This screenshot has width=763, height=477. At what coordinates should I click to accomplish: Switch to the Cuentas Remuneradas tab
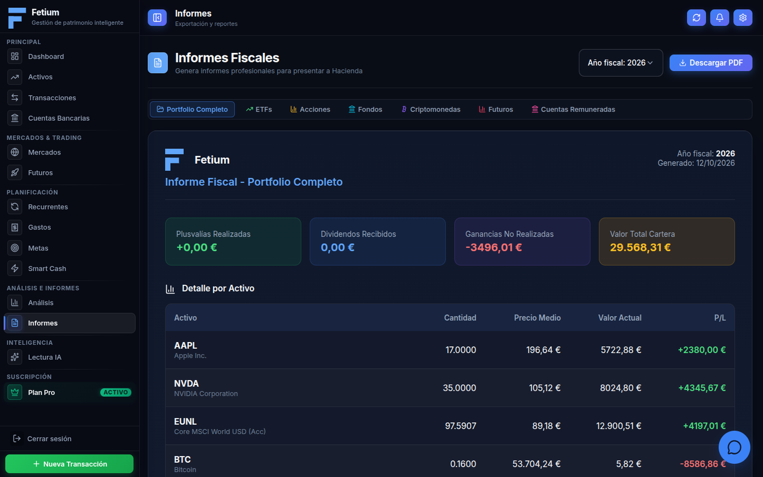[573, 109]
